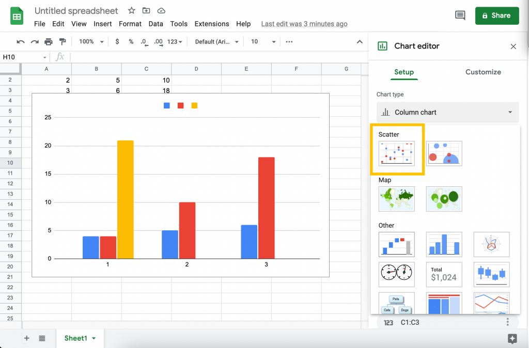Open the Extensions menu
The height and width of the screenshot is (348, 529).
coord(212,24)
